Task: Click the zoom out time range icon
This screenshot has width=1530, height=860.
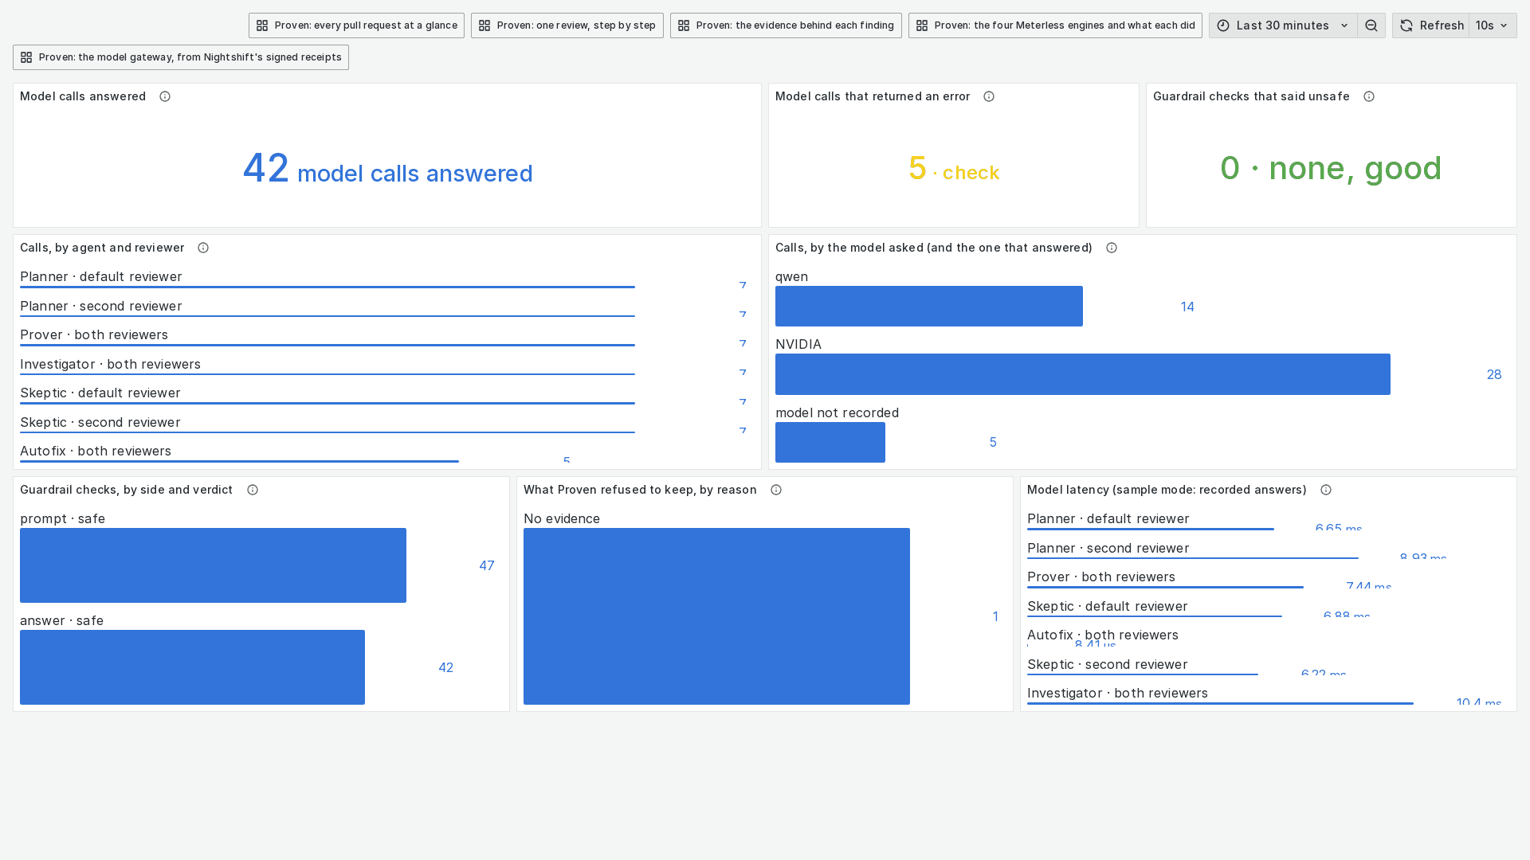Action: pos(1371,25)
